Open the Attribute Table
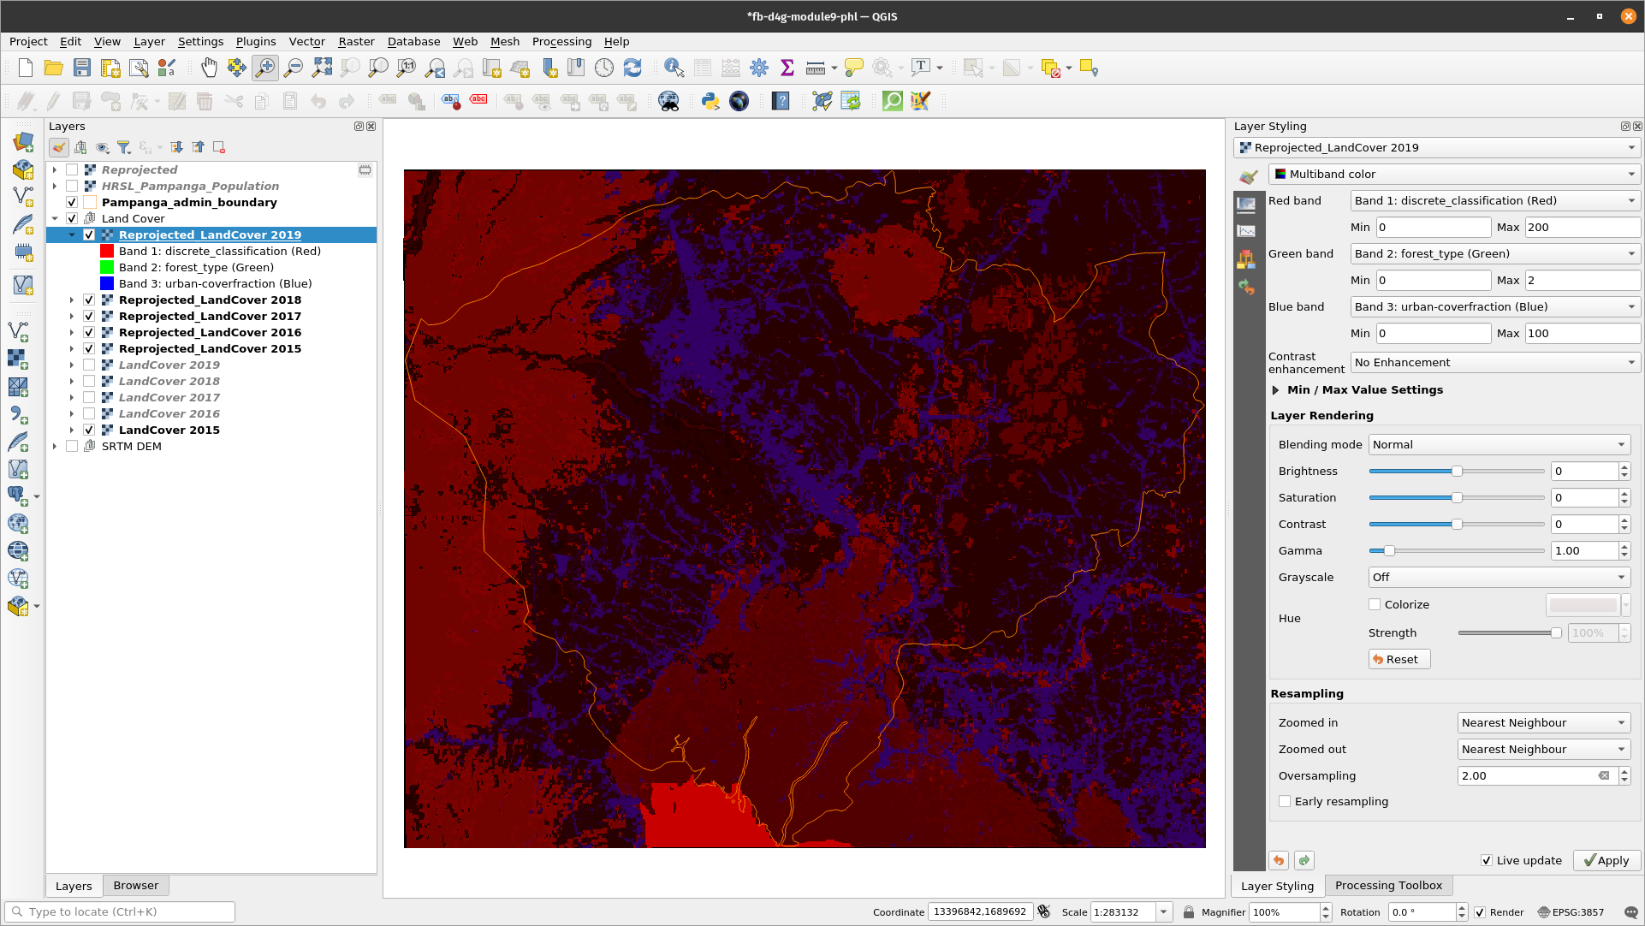1645x926 pixels. click(x=701, y=68)
